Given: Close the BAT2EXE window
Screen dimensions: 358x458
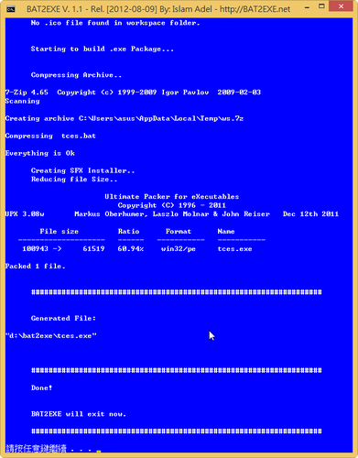Looking at the screenshot, I should [x=342, y=6].
